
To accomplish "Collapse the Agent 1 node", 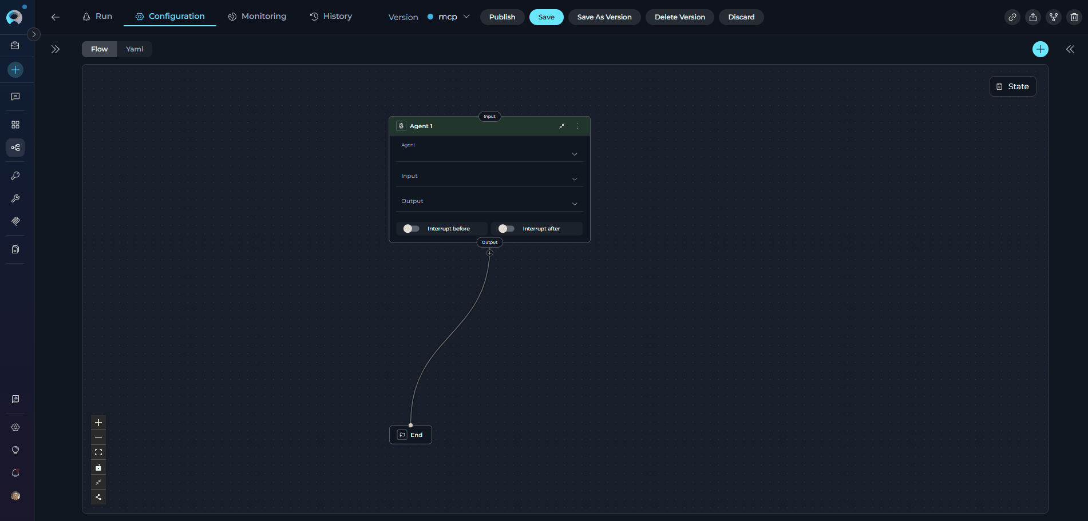I will tap(561, 126).
